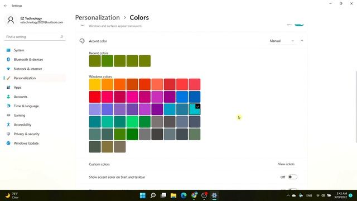Launch Google Chrome from the taskbar
The width and height of the screenshot is (357, 201).
(194, 195)
